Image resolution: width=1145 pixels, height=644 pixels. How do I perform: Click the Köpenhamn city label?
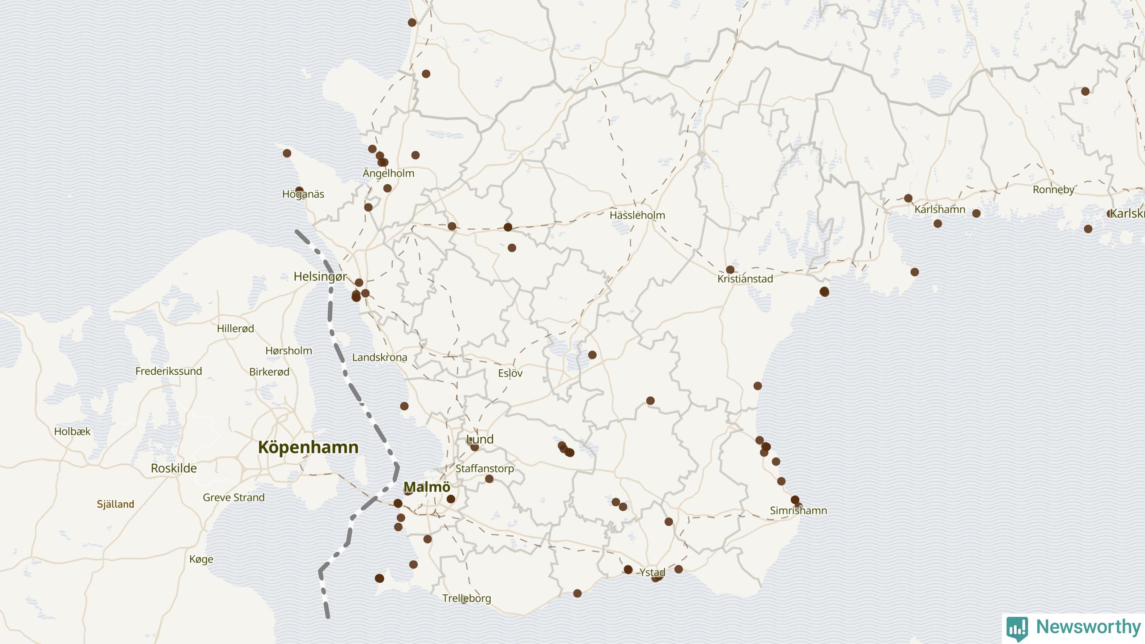click(x=308, y=447)
